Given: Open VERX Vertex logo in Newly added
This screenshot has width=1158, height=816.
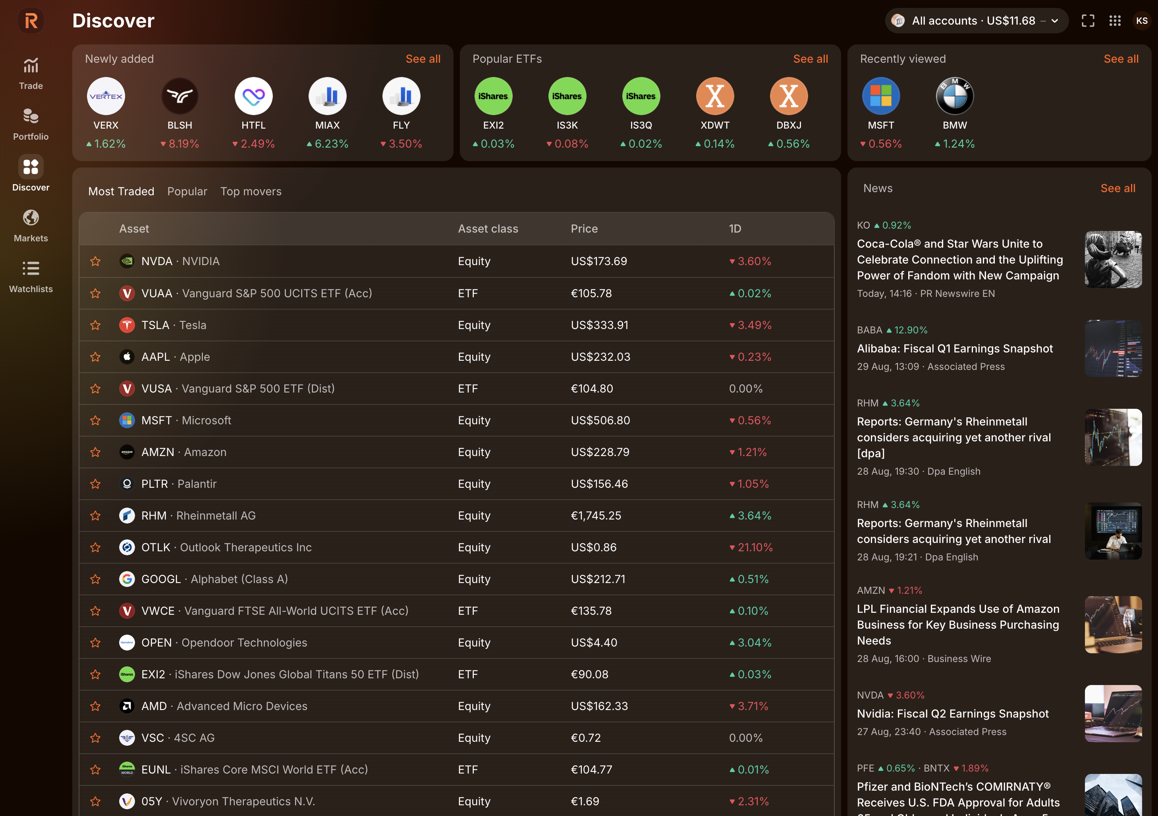Looking at the screenshot, I should pyautogui.click(x=106, y=96).
